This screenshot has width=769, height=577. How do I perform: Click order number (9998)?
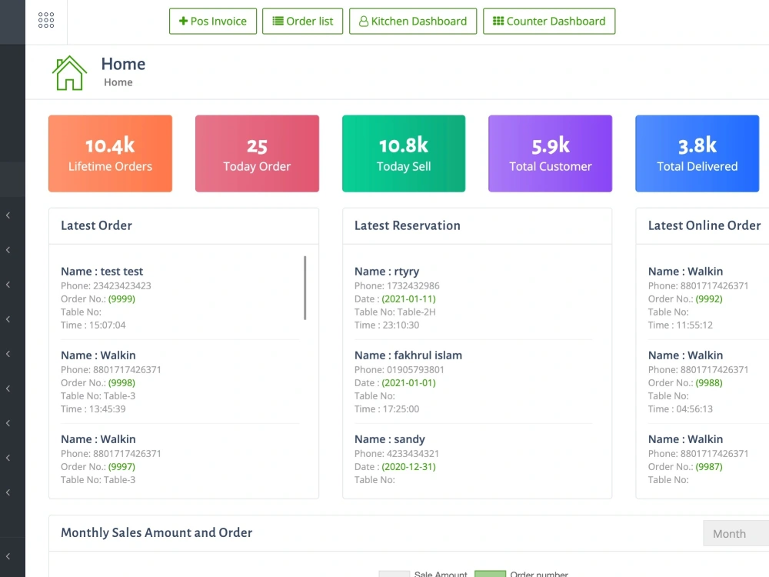(x=122, y=382)
